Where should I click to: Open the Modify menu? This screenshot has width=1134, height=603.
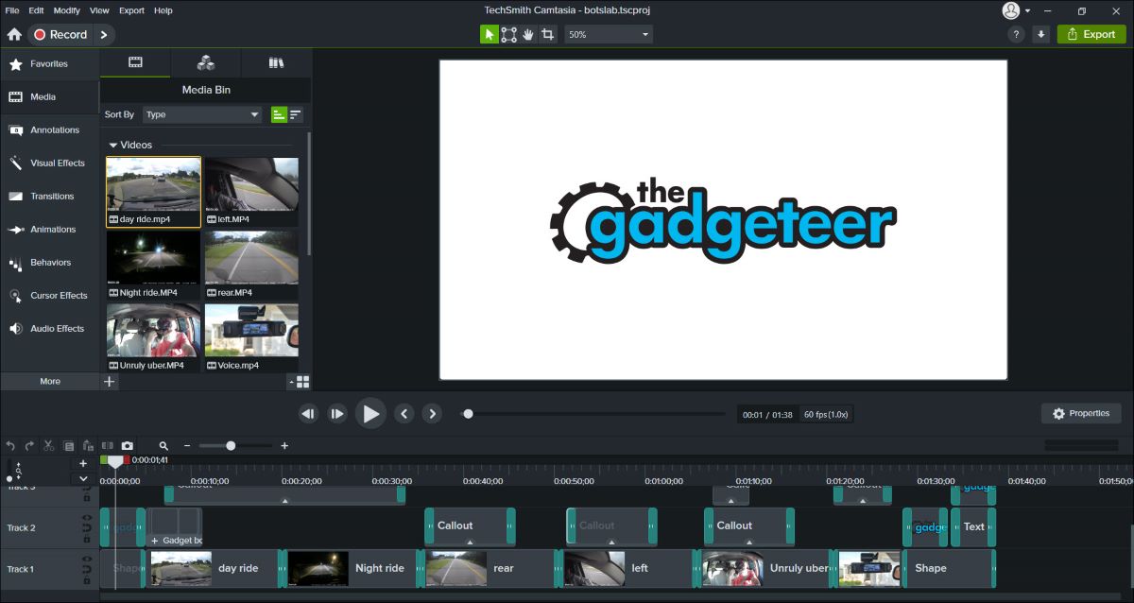(x=67, y=10)
